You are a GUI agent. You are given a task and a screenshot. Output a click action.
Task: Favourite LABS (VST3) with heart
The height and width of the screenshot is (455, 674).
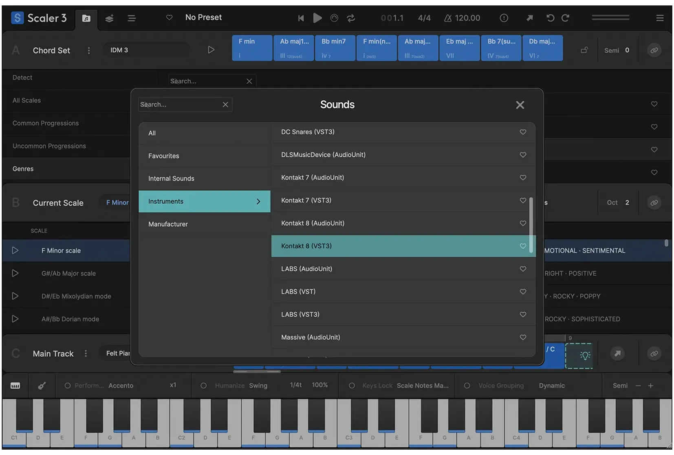(x=523, y=314)
